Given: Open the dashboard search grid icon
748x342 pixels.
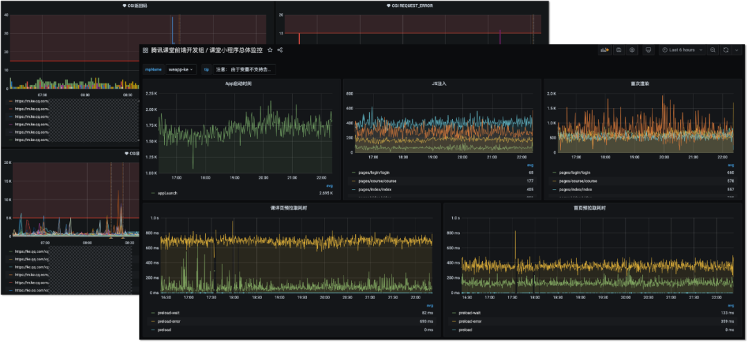Looking at the screenshot, I should click(145, 50).
